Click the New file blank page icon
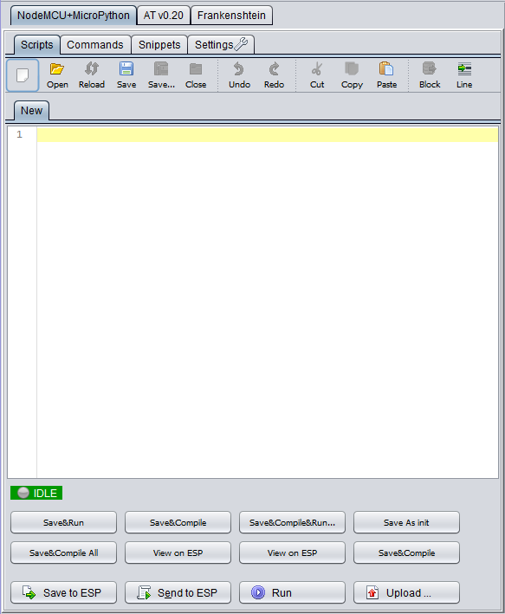This screenshot has width=505, height=614. [x=23, y=75]
